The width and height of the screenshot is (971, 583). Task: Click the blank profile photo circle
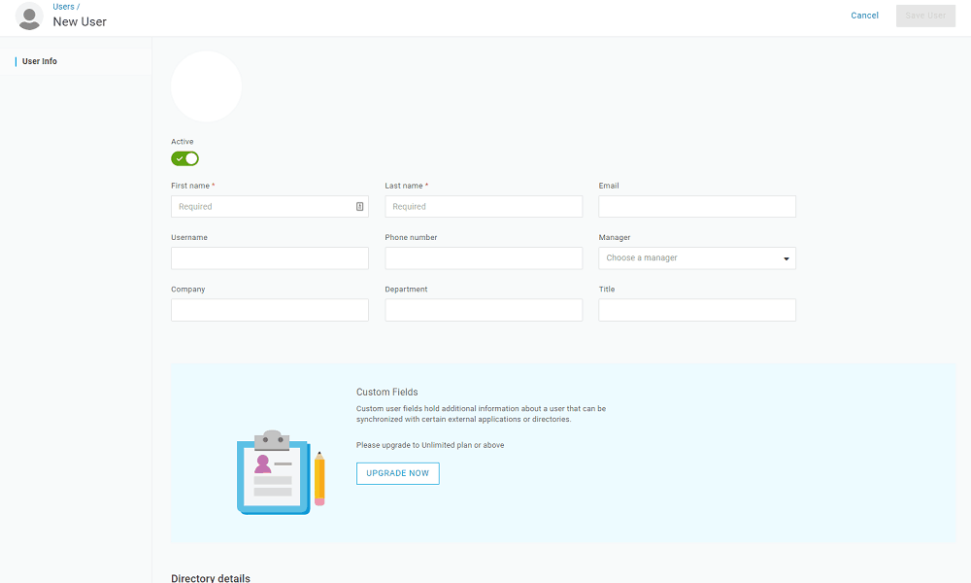206,86
